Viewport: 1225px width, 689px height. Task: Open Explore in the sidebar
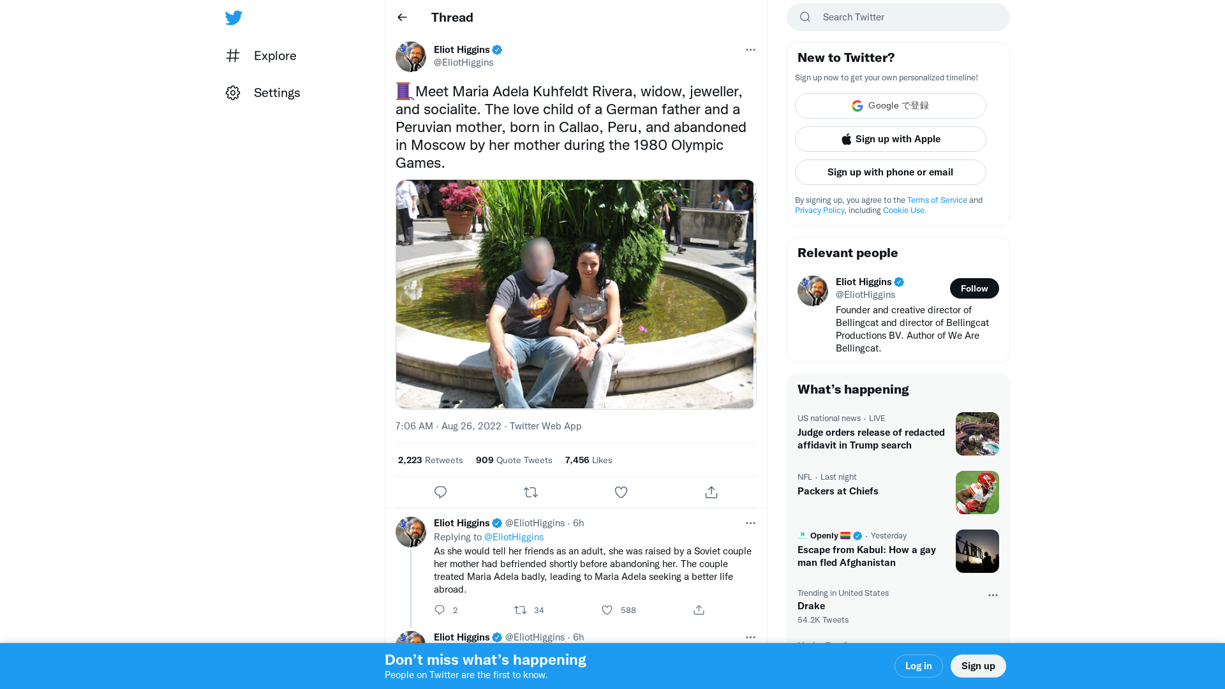pyautogui.click(x=274, y=56)
